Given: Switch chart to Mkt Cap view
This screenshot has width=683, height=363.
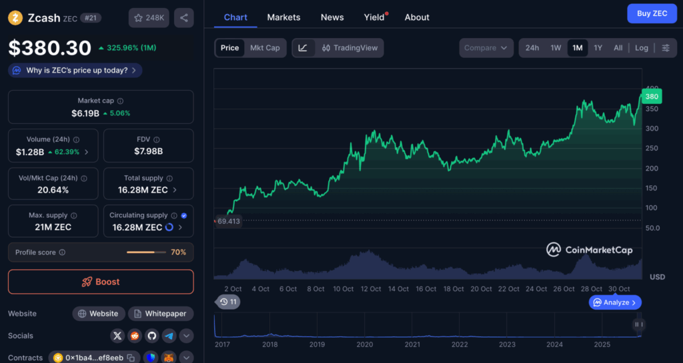Looking at the screenshot, I should pos(265,48).
